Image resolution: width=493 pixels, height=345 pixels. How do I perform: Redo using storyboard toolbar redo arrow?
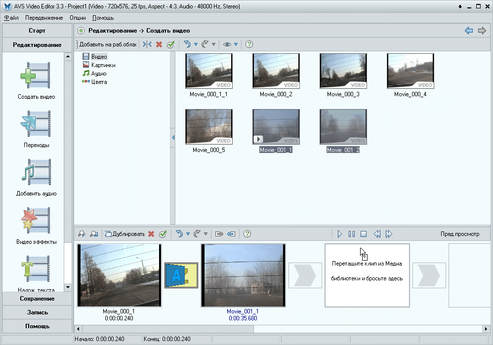197,234
